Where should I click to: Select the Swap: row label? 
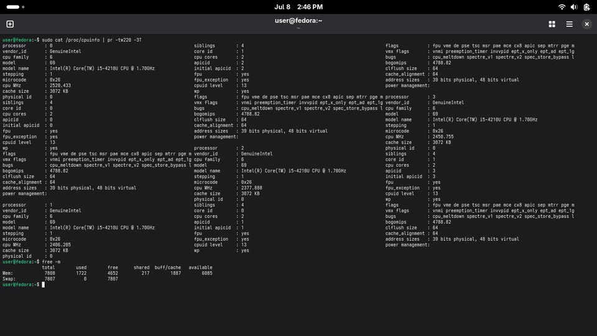click(9, 279)
